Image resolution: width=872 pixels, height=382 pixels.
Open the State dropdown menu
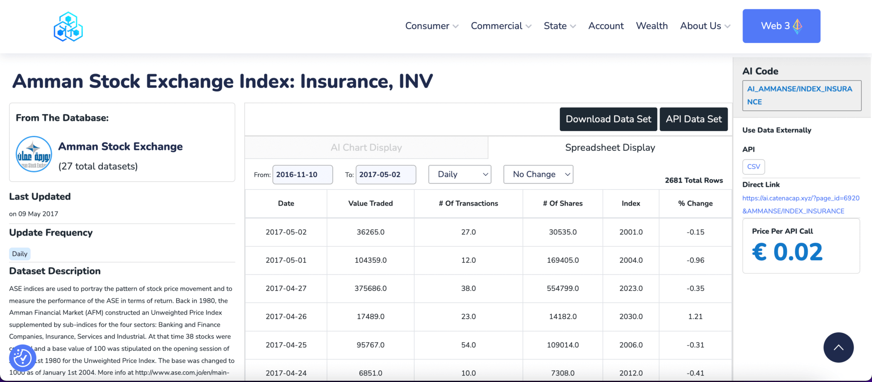click(559, 26)
